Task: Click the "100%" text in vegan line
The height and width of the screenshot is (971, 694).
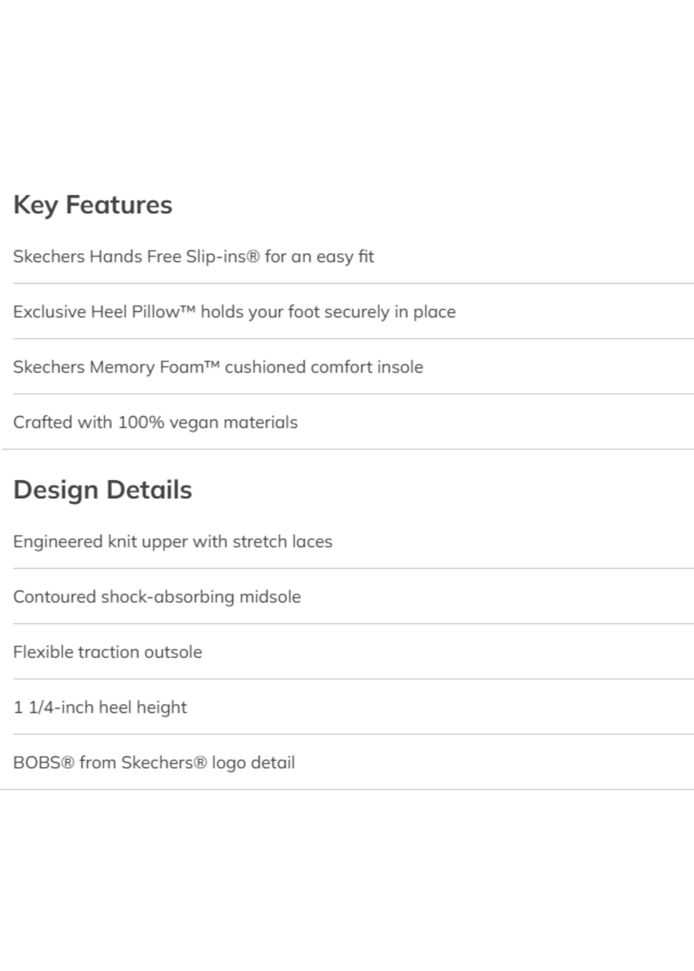Action: (141, 422)
